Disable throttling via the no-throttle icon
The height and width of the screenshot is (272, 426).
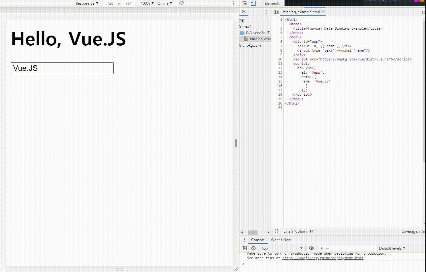(x=181, y=3)
